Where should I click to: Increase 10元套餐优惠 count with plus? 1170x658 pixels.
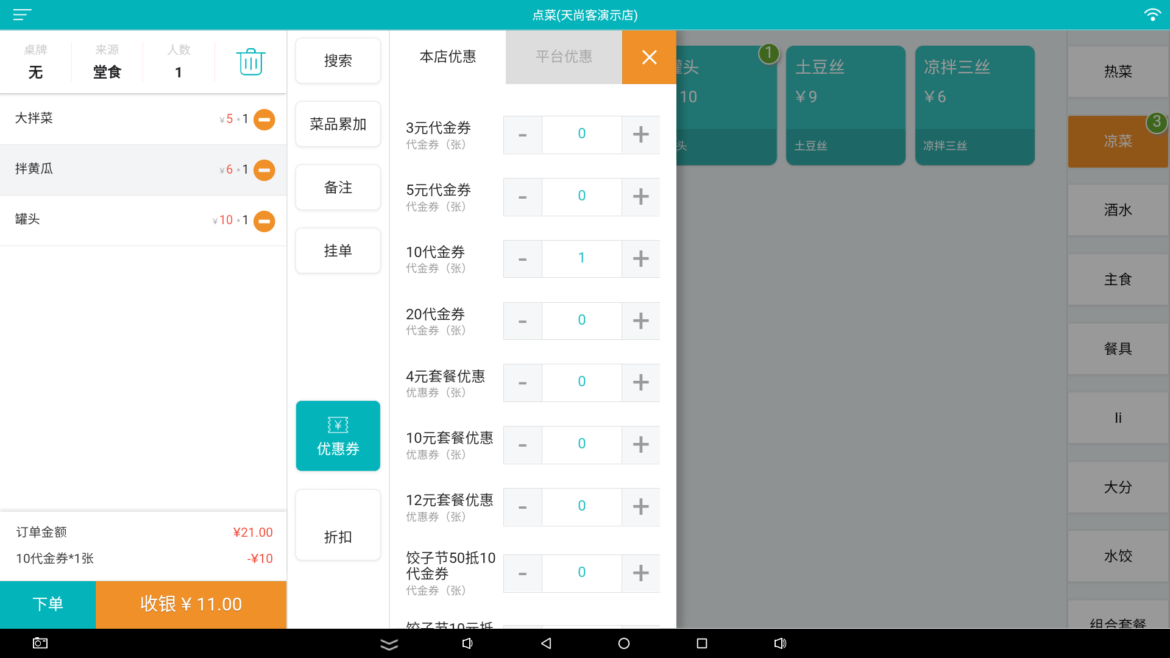(640, 445)
